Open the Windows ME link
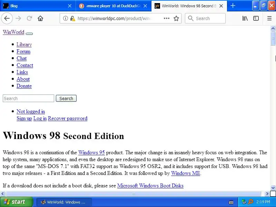Screen dimensions: 276x207 click(186, 173)
